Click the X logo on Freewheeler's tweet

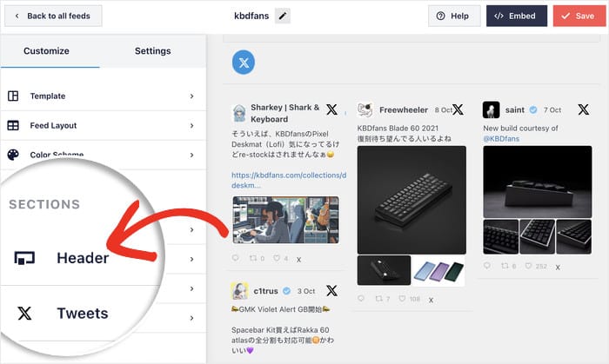pos(458,110)
